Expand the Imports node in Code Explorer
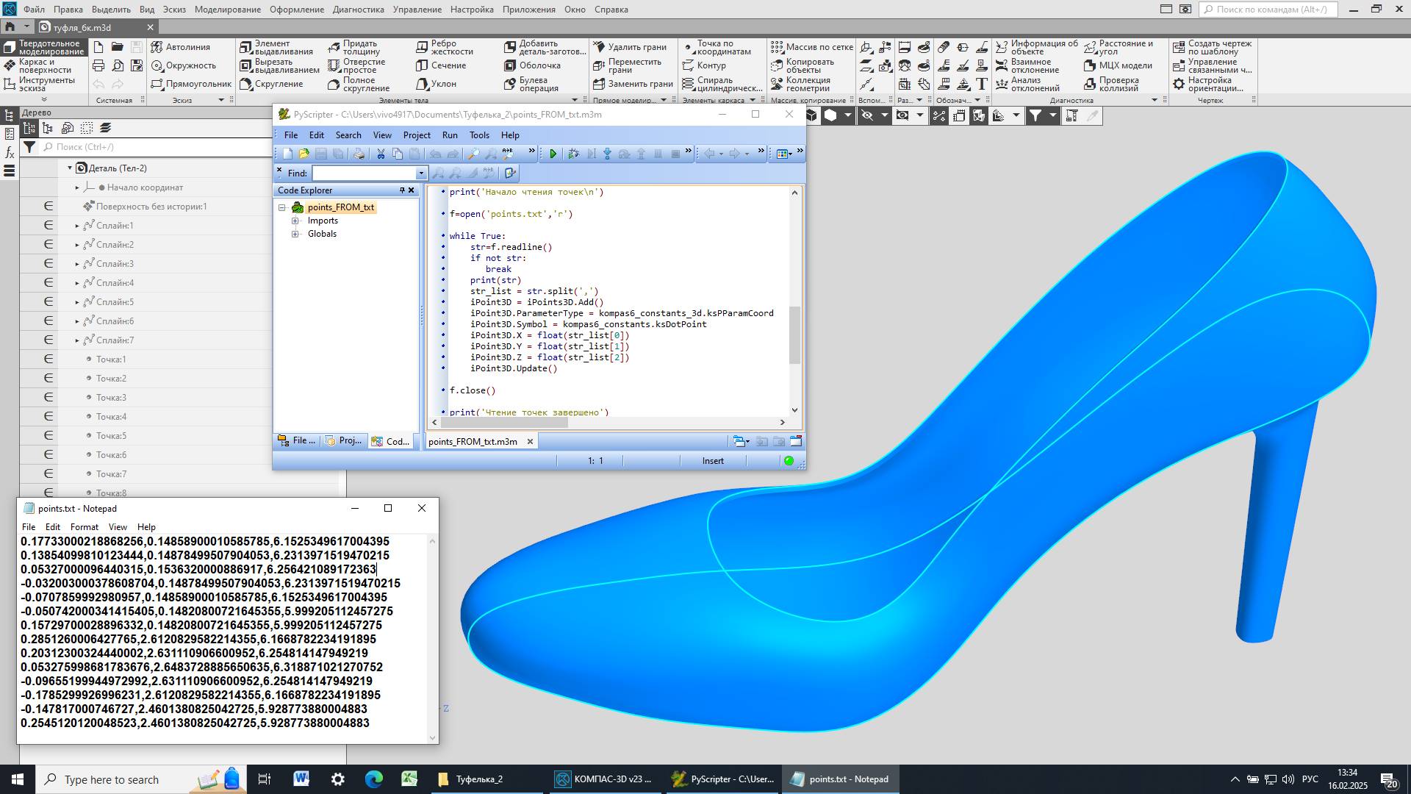 click(295, 221)
